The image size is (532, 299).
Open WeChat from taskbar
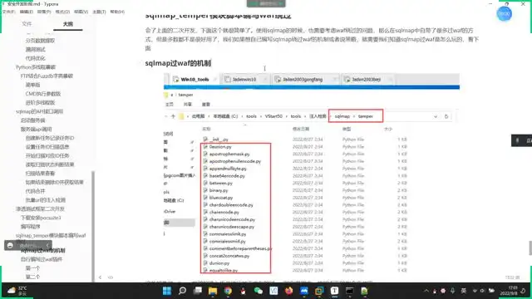[x=259, y=291]
